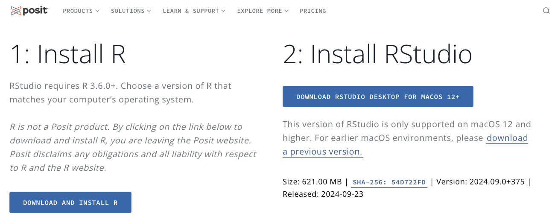Go to the Pricing page
This screenshot has height=219, width=555.
tap(313, 11)
